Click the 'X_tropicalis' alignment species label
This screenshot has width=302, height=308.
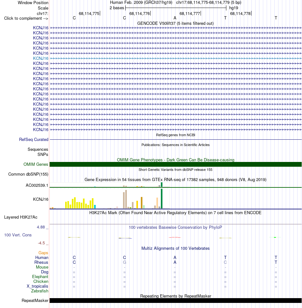(38, 286)
